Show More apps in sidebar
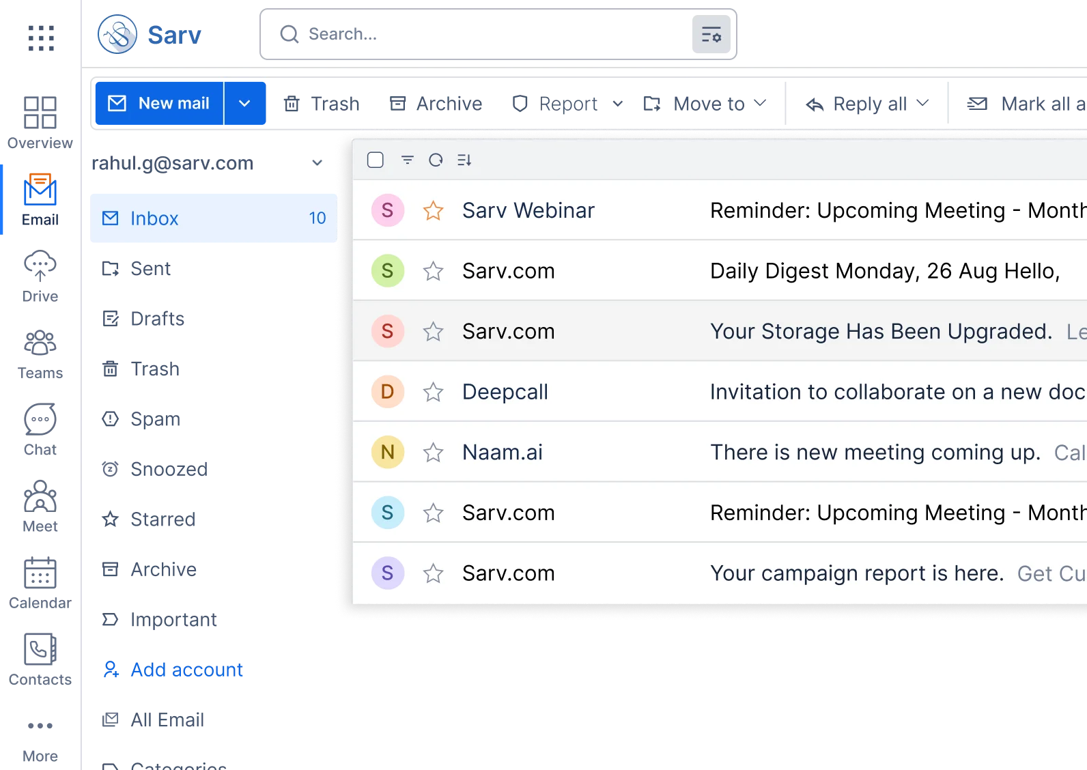The image size is (1087, 770). tap(40, 740)
